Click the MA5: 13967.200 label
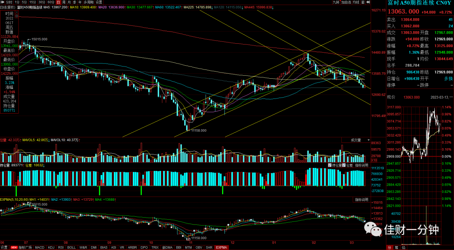 pyautogui.click(x=55, y=7)
